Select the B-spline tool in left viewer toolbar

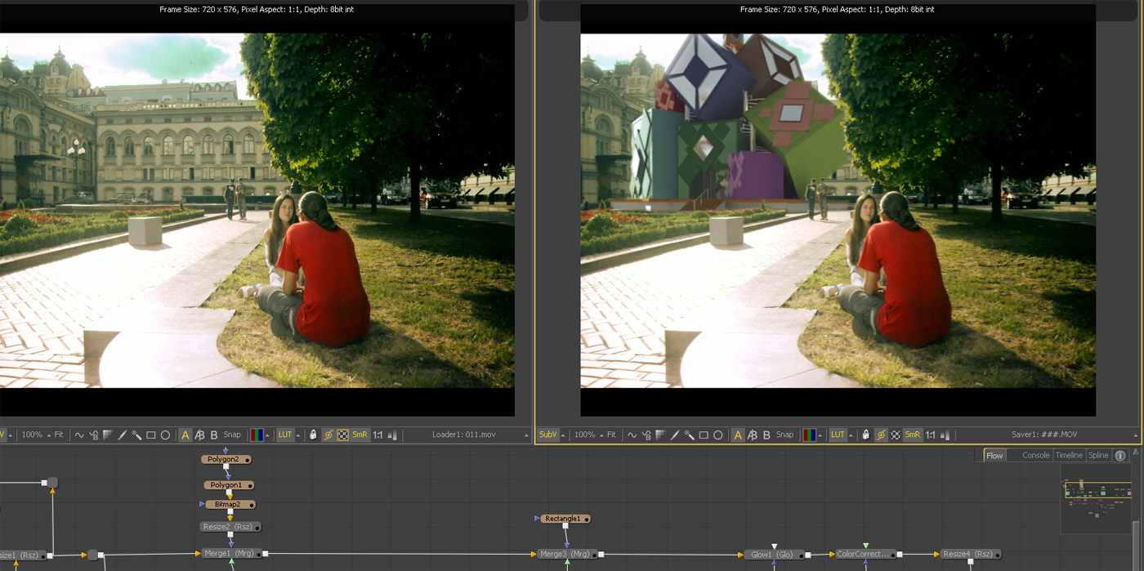tap(94, 435)
